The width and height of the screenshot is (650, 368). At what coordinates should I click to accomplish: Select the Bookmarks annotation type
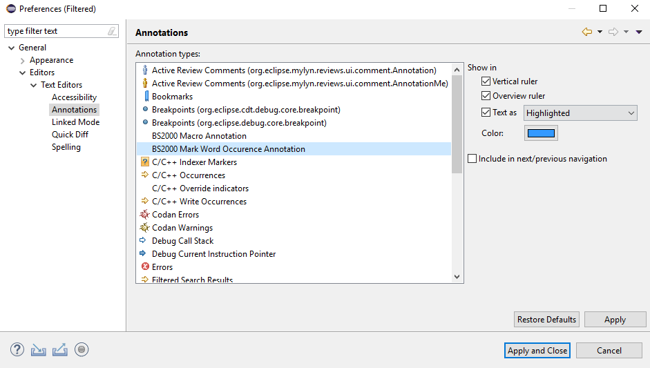click(172, 97)
